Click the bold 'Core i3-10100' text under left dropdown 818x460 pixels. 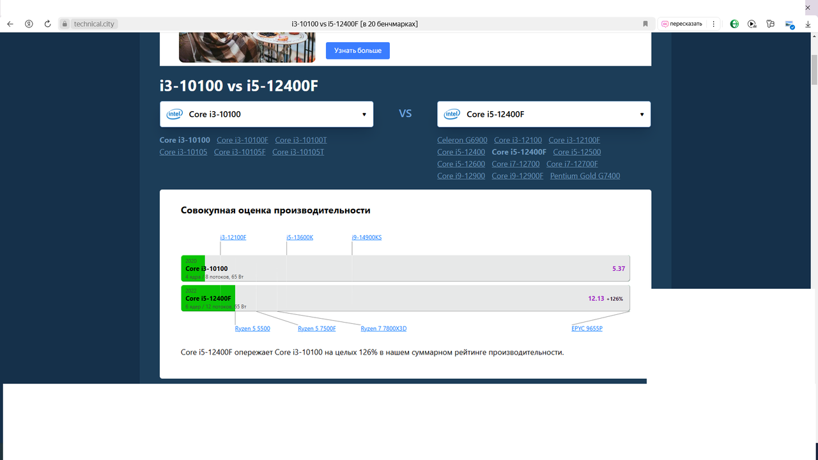click(x=185, y=140)
